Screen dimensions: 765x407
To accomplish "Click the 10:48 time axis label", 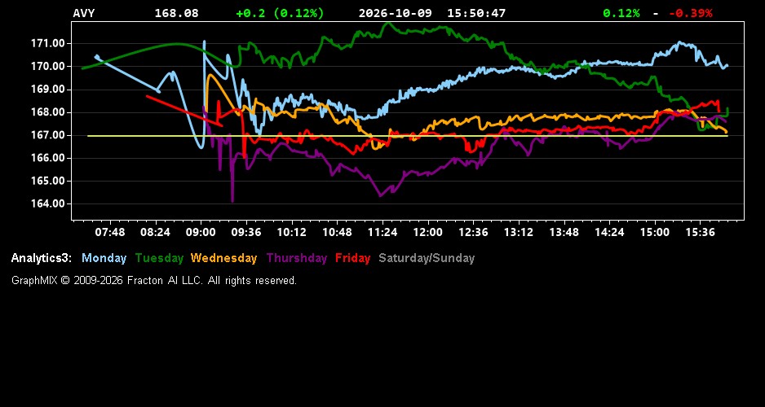I will 337,232.
